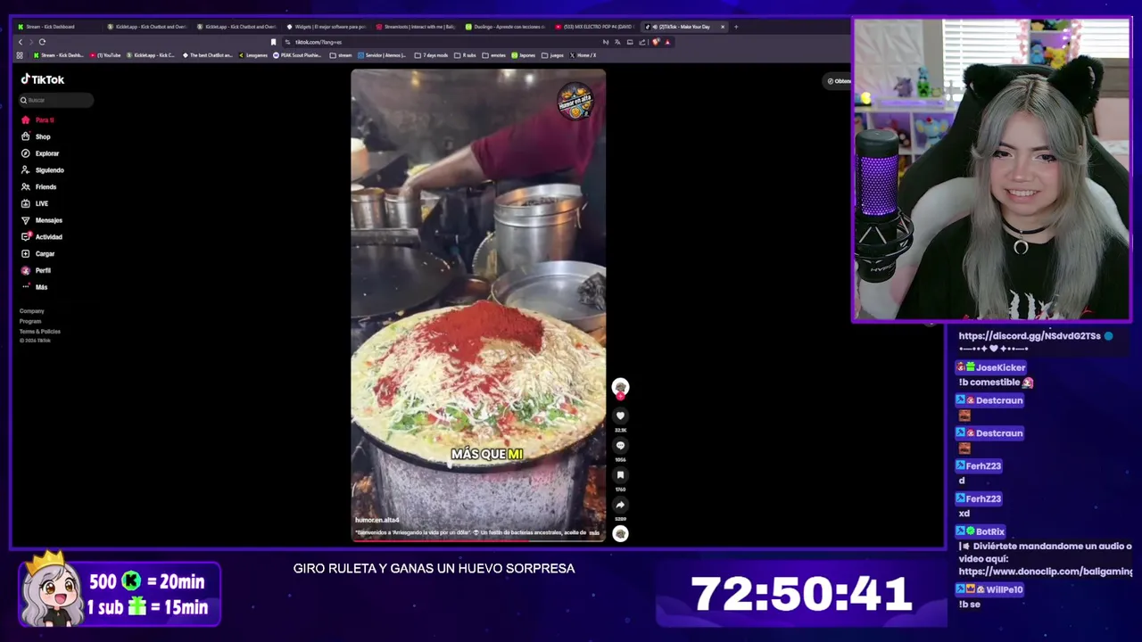This screenshot has width=1142, height=642.
Task: Select Para ti in sidebar
Action: pos(38,119)
